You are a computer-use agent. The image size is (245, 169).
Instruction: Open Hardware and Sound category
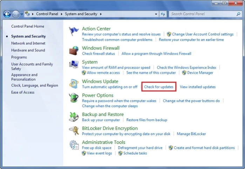pos(28,50)
